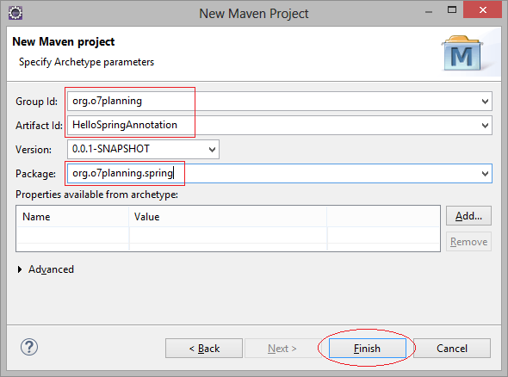
Task: Click the Maven M folder wizard icon
Action: point(462,53)
